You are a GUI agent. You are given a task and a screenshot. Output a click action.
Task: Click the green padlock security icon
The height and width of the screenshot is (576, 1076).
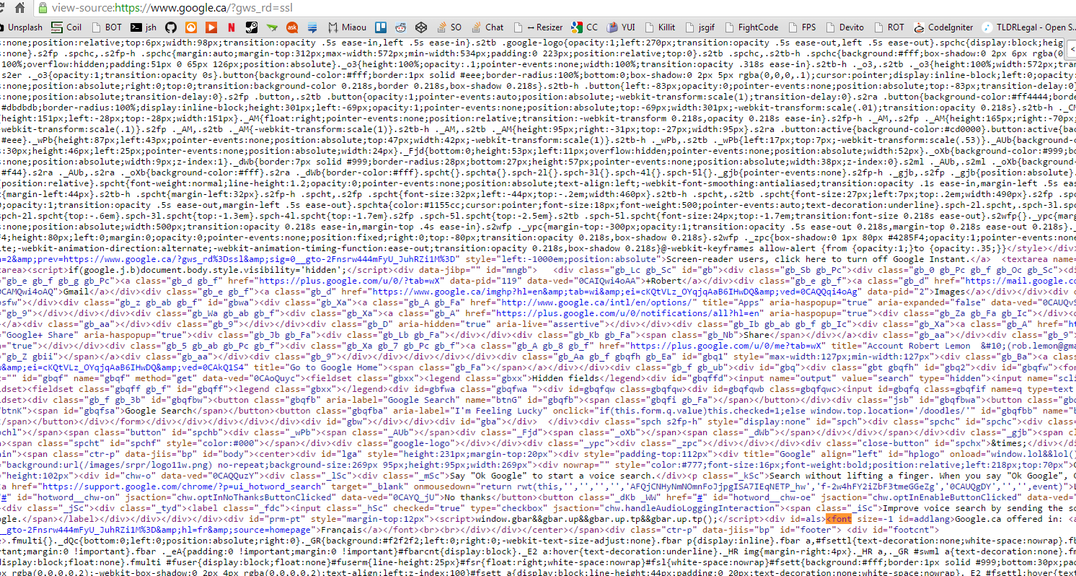tap(43, 8)
